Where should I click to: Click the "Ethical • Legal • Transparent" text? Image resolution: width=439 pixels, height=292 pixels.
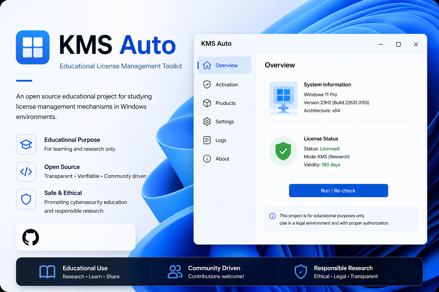pos(346,276)
